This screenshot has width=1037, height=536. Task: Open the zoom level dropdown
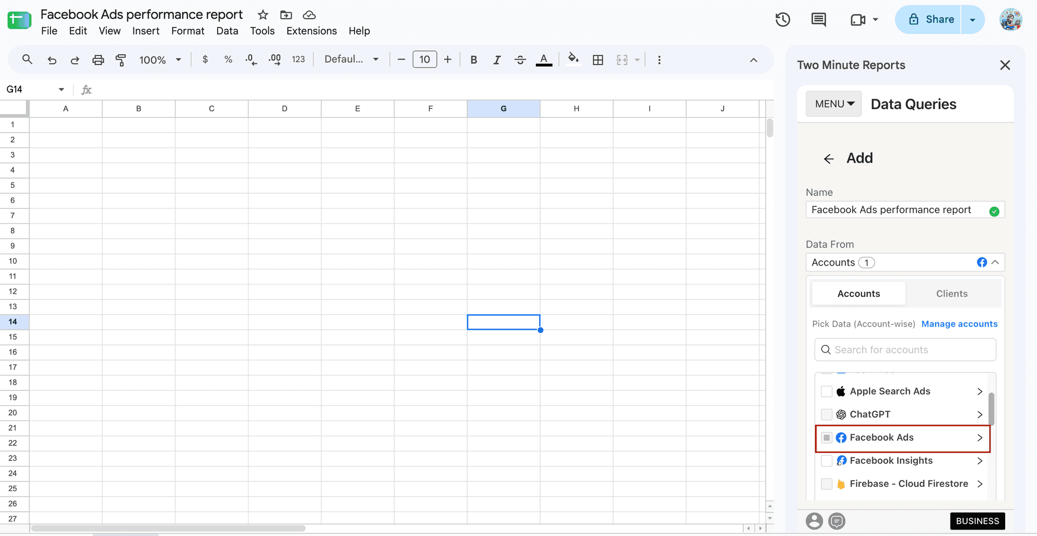pyautogui.click(x=160, y=60)
